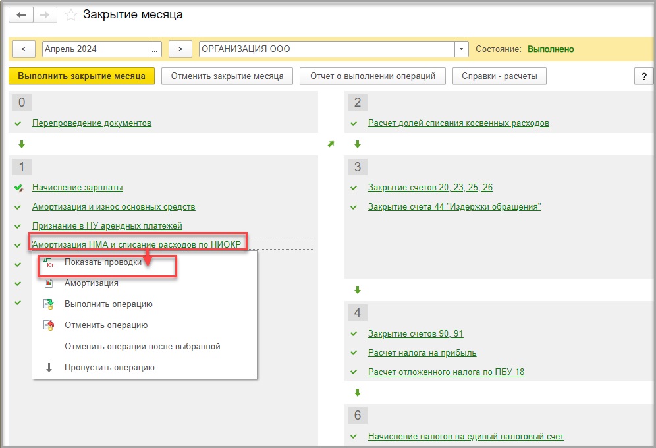656x448 pixels.
Task: Choose Выполнить операцию from context menu
Action: (109, 304)
